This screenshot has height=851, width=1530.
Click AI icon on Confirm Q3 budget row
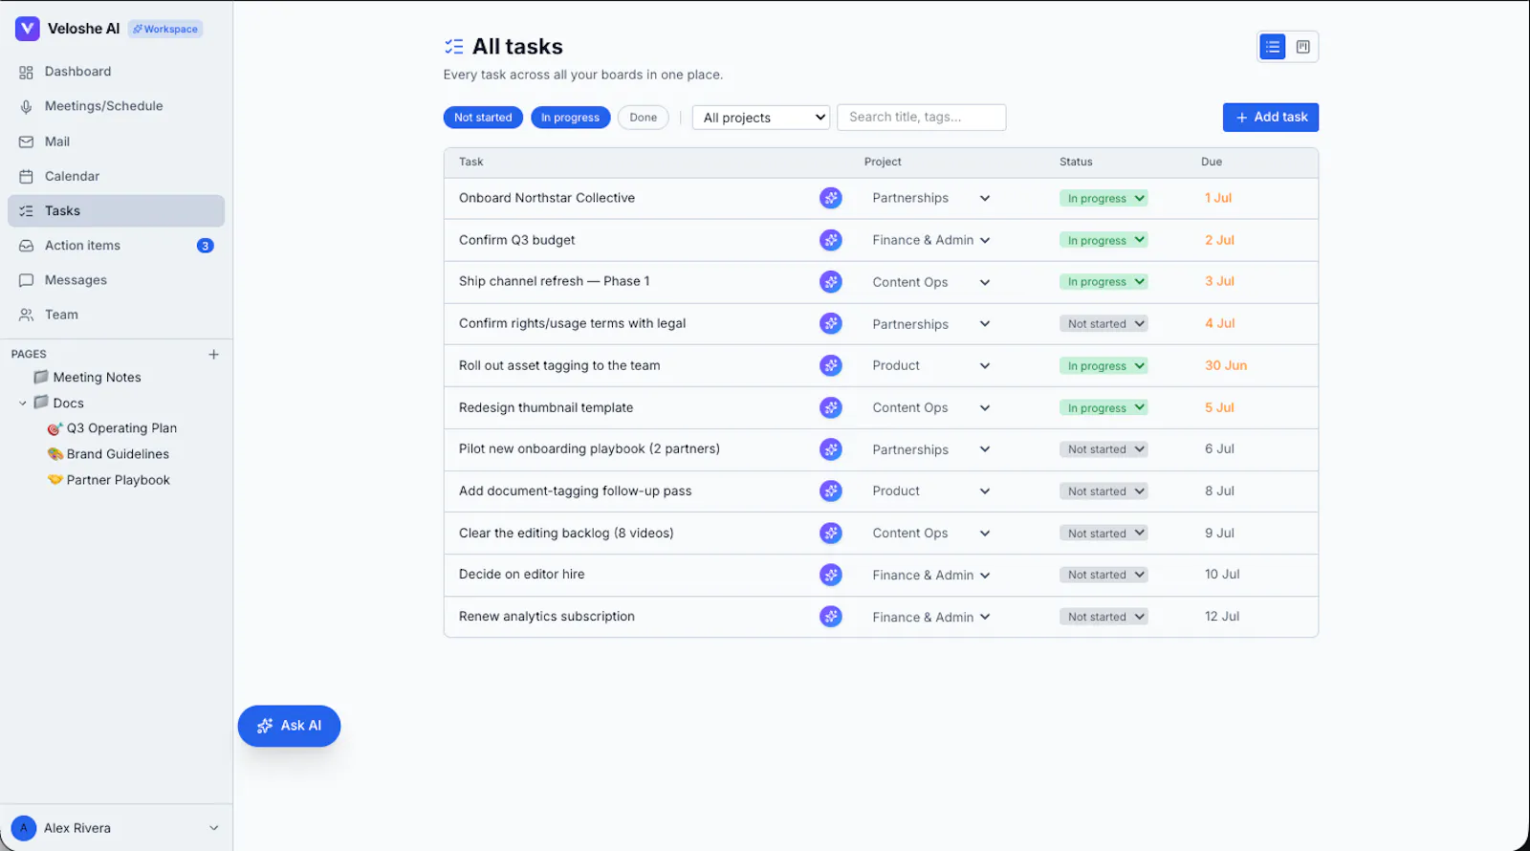pyautogui.click(x=831, y=240)
